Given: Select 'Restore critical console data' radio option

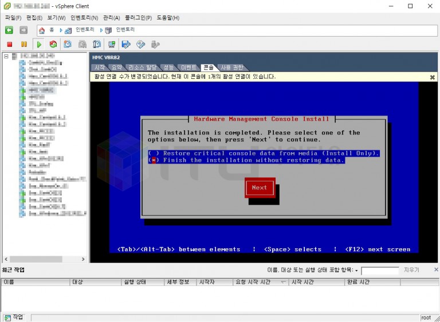Looking at the screenshot, I should click(x=152, y=153).
